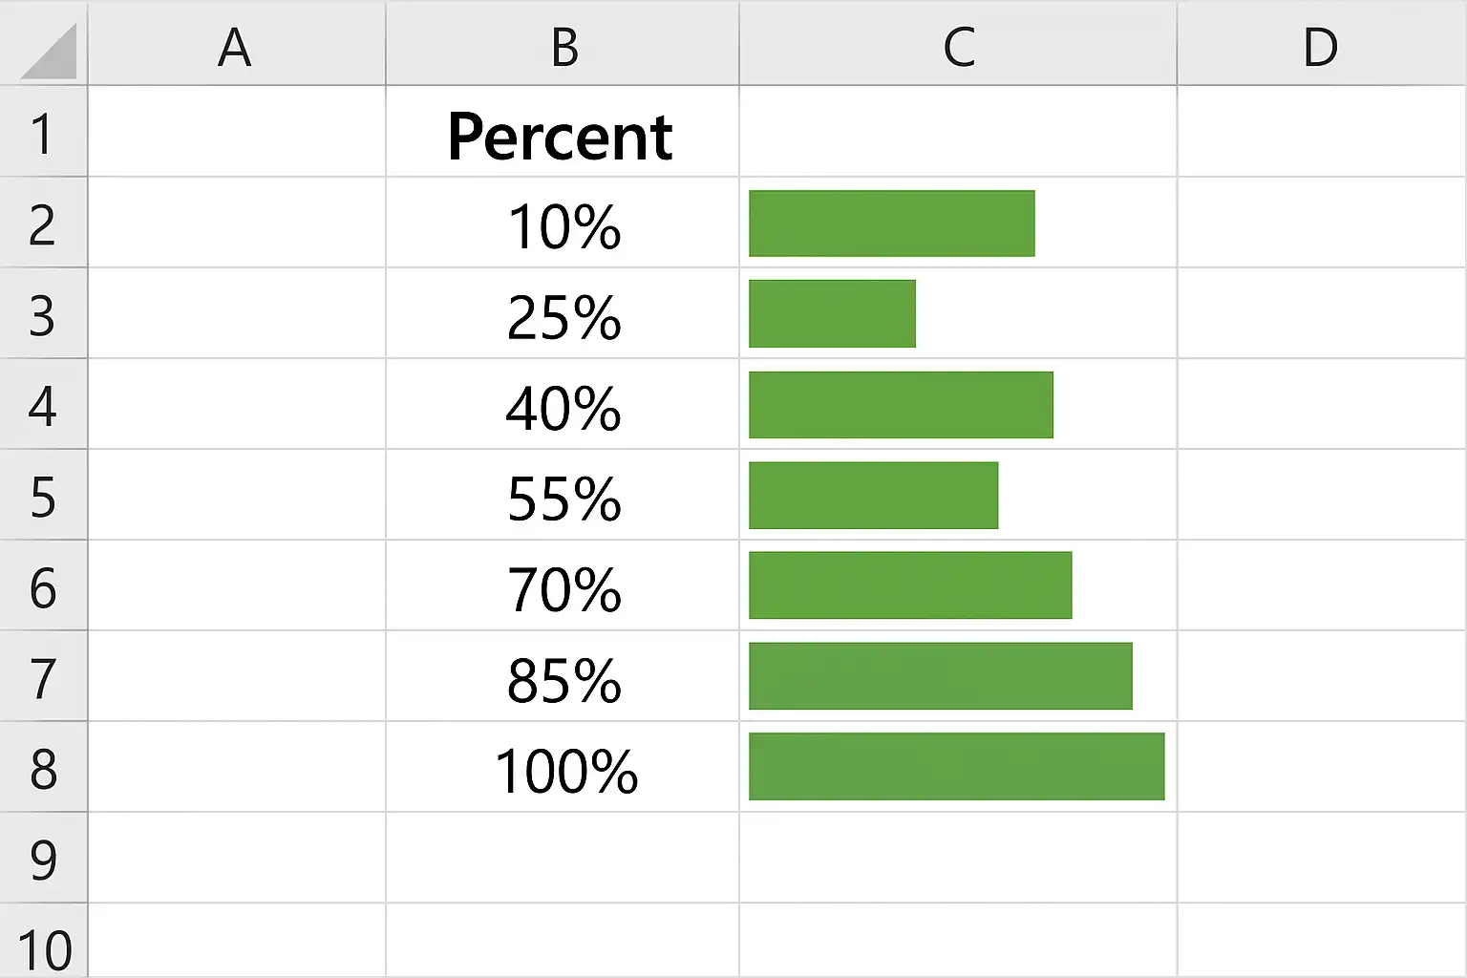Click the green data bar beside 85%
The width and height of the screenshot is (1467, 978).
click(x=941, y=676)
